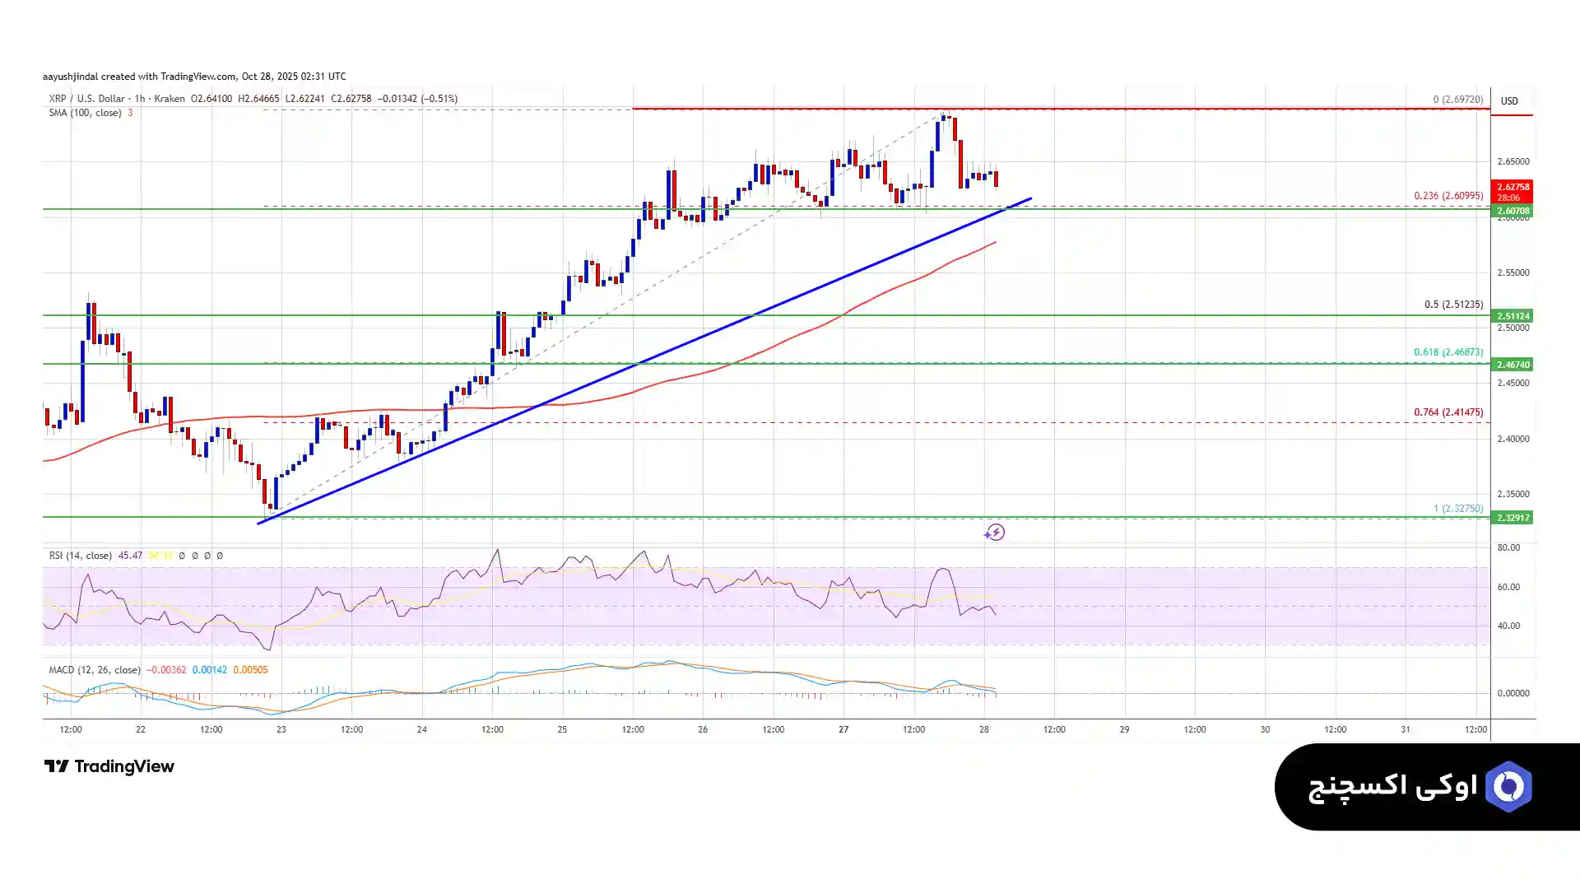The height and width of the screenshot is (889, 1580).
Task: Click the lightning go-to-realtime icon
Action: [994, 533]
